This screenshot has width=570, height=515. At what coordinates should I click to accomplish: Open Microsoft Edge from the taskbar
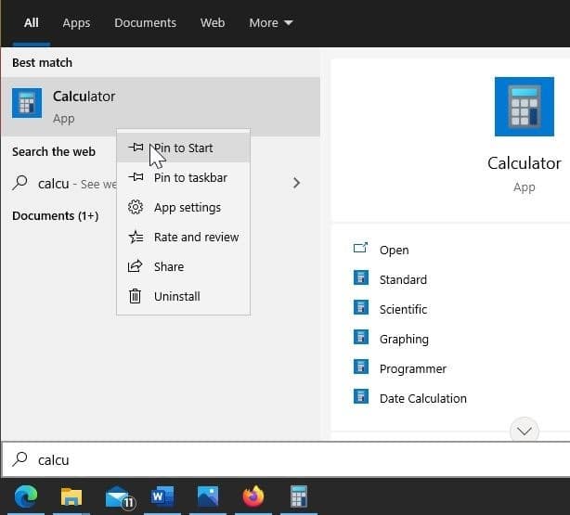pos(26,496)
